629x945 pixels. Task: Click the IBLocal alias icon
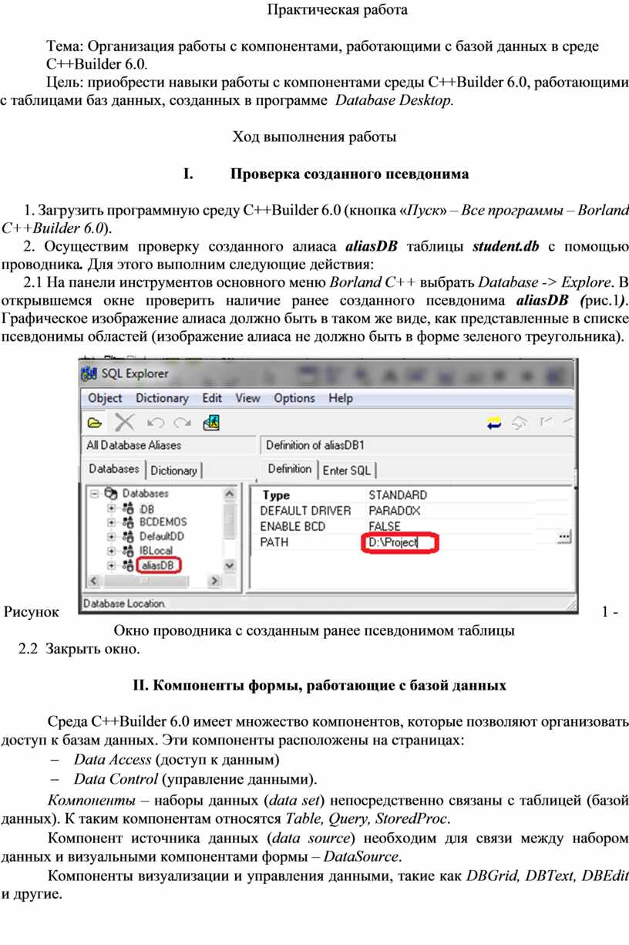click(129, 551)
